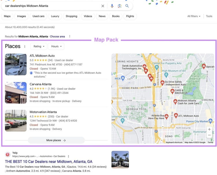Click the Yelp favicon logo

click(x=8, y=154)
